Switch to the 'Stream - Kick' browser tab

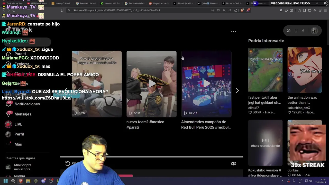pos(110,3)
